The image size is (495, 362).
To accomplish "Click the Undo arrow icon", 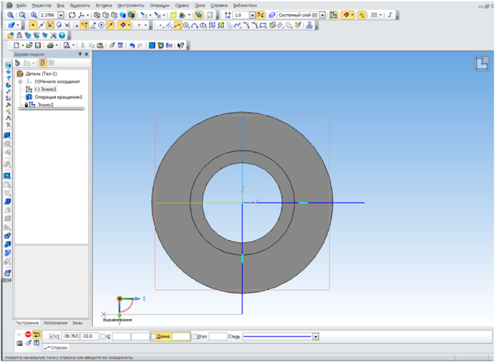I will tap(132, 45).
